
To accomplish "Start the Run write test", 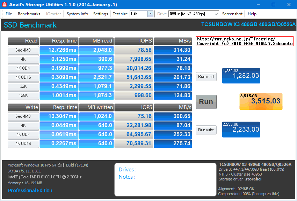I will point(206,130).
